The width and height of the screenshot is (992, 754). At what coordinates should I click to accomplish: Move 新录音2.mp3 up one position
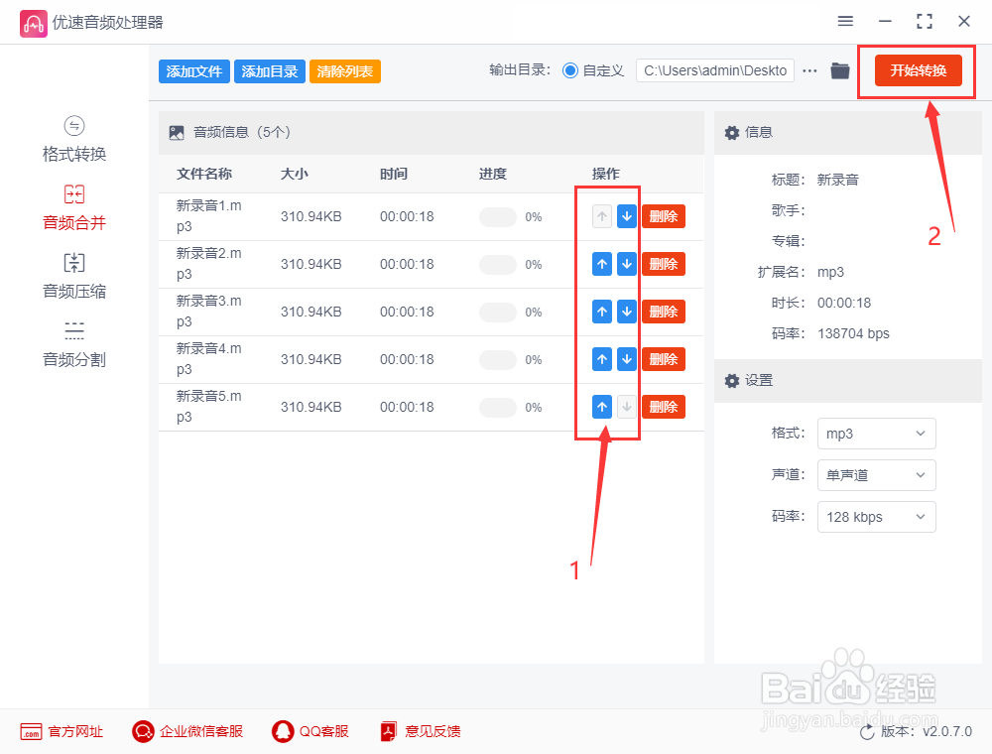coord(602,264)
